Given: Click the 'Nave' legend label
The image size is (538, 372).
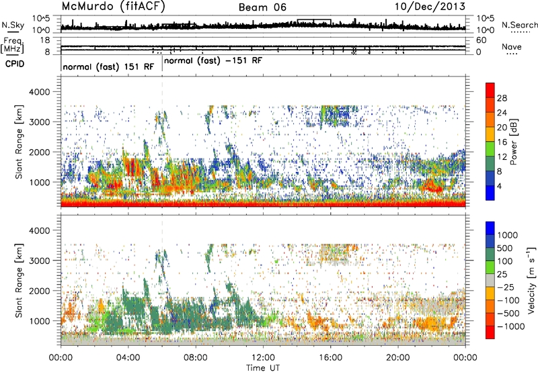Looking at the screenshot, I should [511, 47].
